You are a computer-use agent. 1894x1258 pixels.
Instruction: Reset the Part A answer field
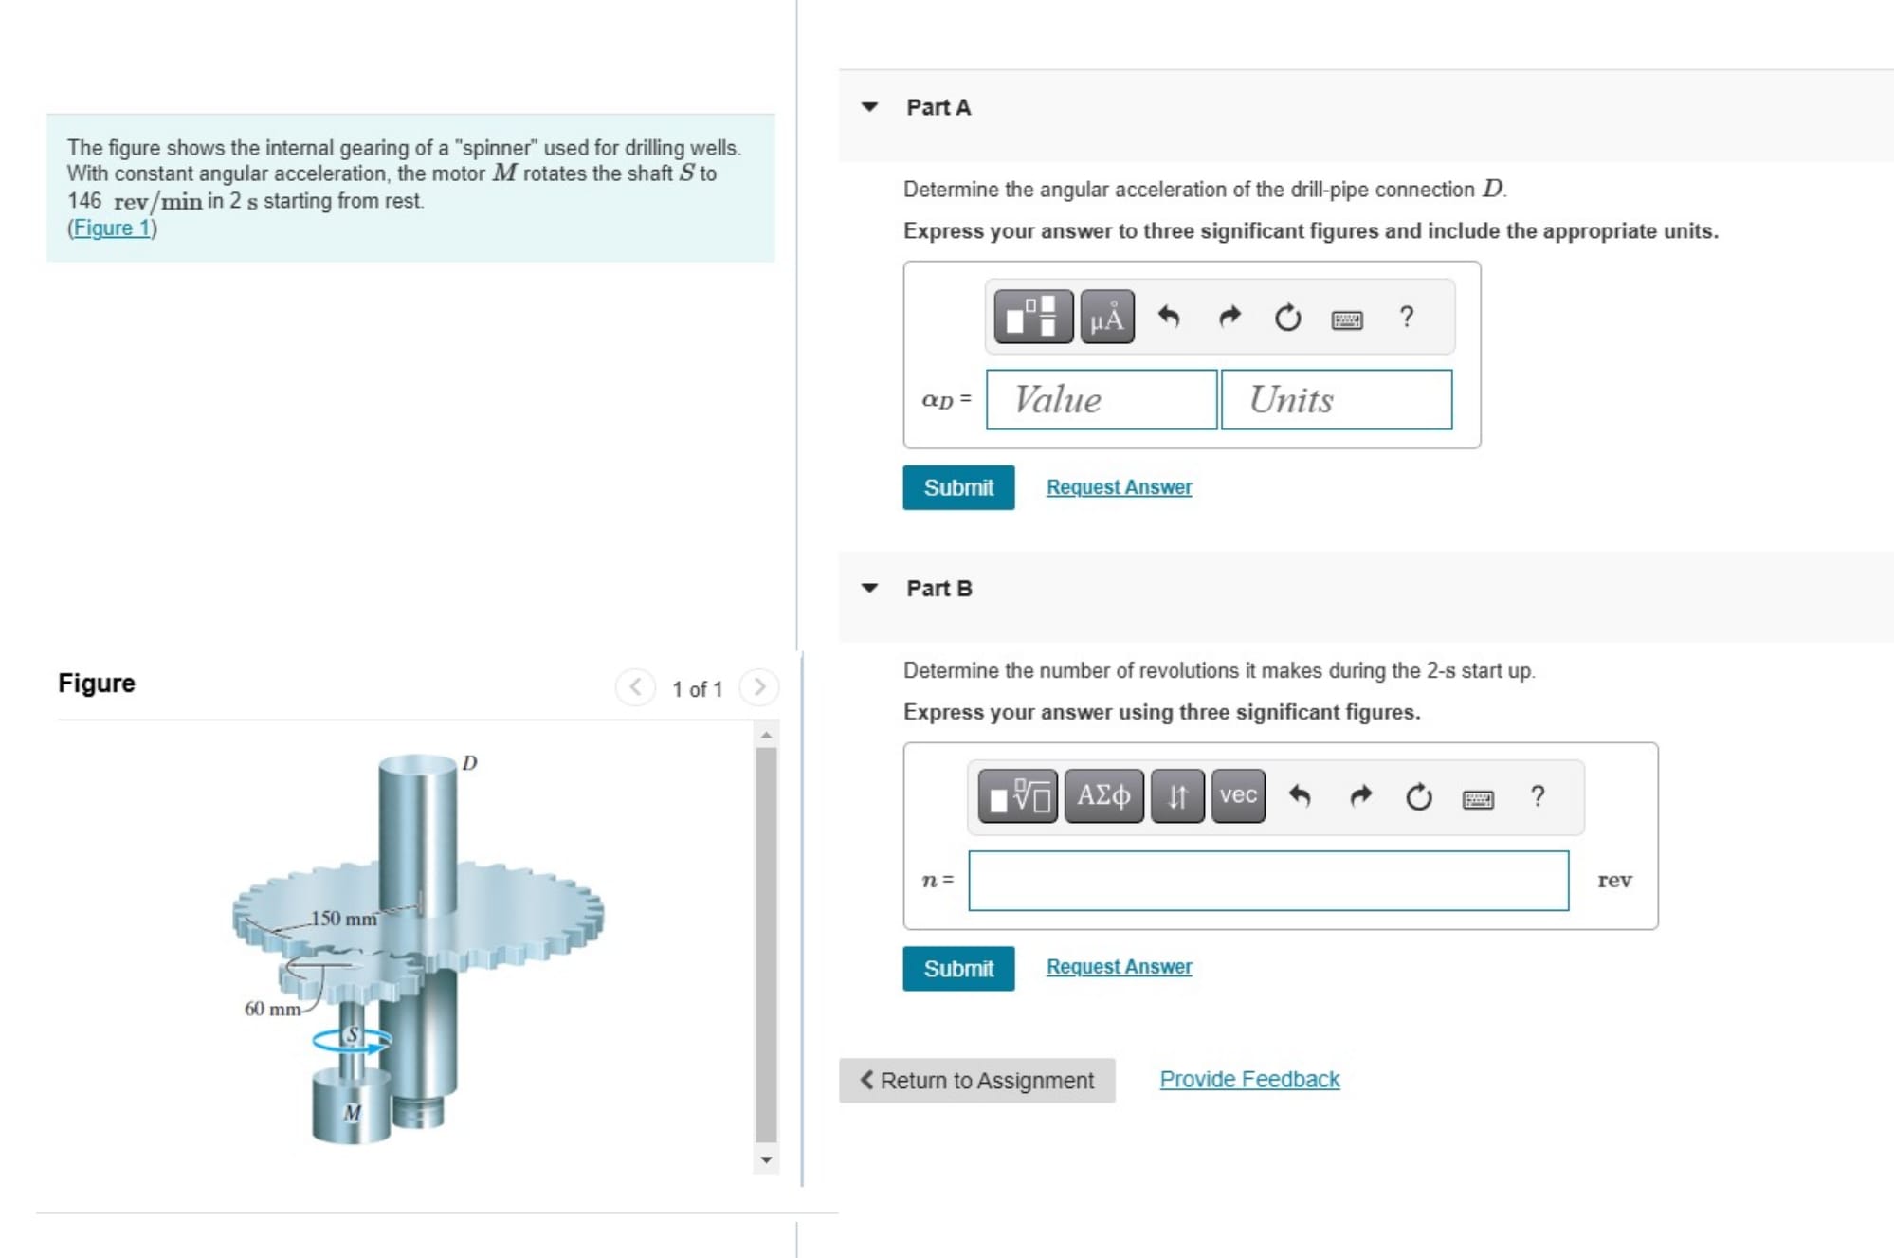[x=1287, y=317]
